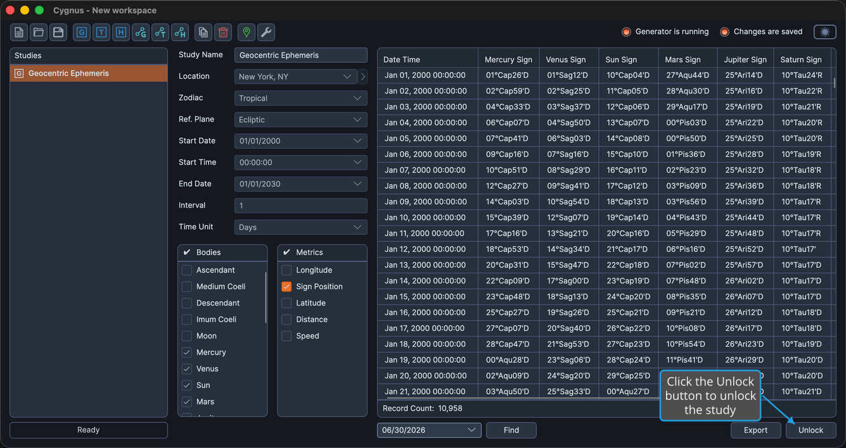Click the Saturn Sign column header
The width and height of the screenshot is (846, 448).
[x=801, y=59]
